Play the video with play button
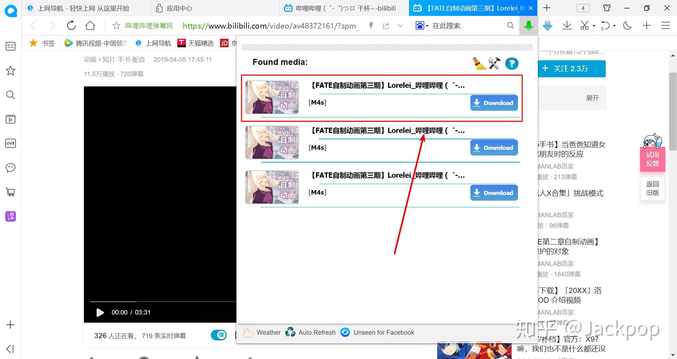This screenshot has height=359, width=677. point(100,312)
